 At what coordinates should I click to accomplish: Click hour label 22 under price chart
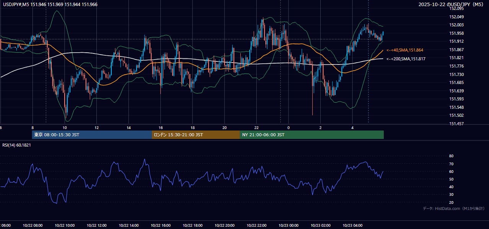click(257, 127)
